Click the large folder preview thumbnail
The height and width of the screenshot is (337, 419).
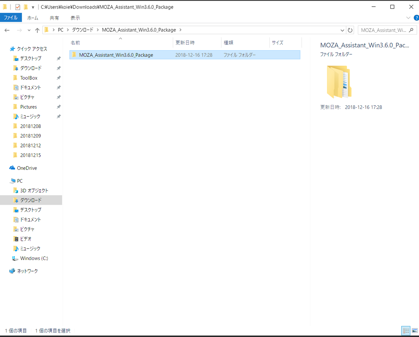coord(339,82)
